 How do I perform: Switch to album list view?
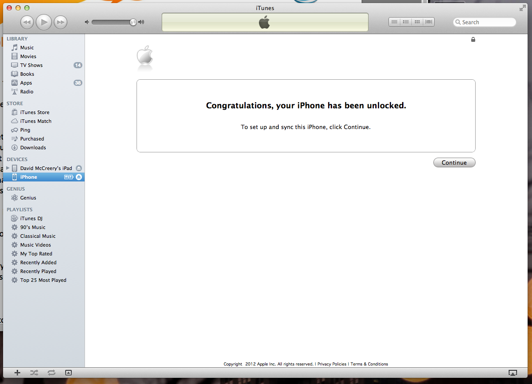click(x=406, y=22)
